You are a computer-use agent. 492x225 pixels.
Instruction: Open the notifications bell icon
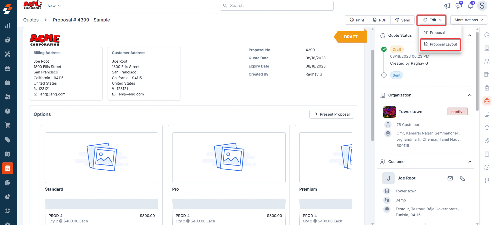(471, 6)
